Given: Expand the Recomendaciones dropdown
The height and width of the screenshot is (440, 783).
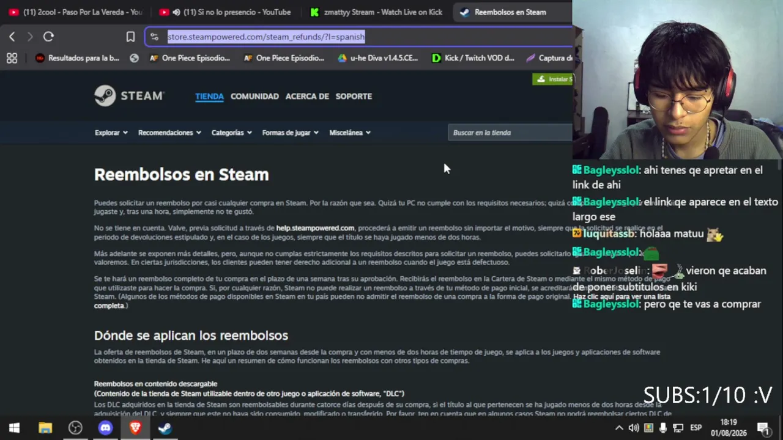Looking at the screenshot, I should pos(169,133).
